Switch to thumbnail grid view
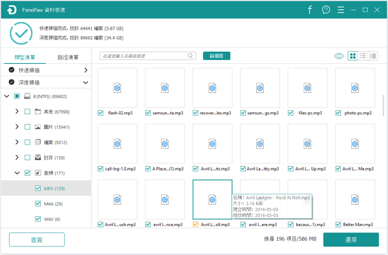The width and height of the screenshot is (388, 255). 353,56
